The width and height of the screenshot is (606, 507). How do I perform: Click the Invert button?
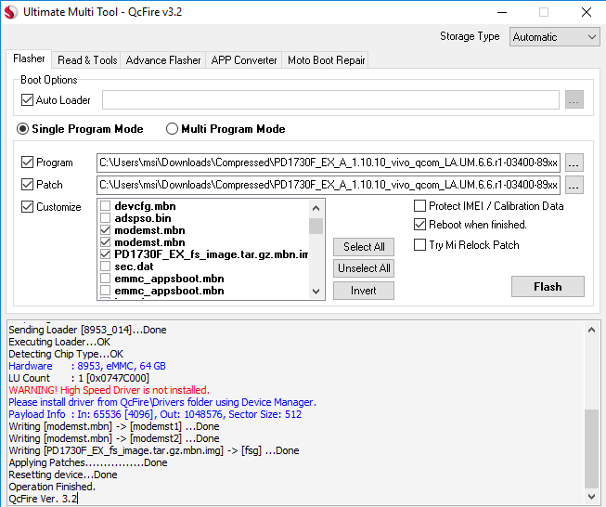click(364, 291)
